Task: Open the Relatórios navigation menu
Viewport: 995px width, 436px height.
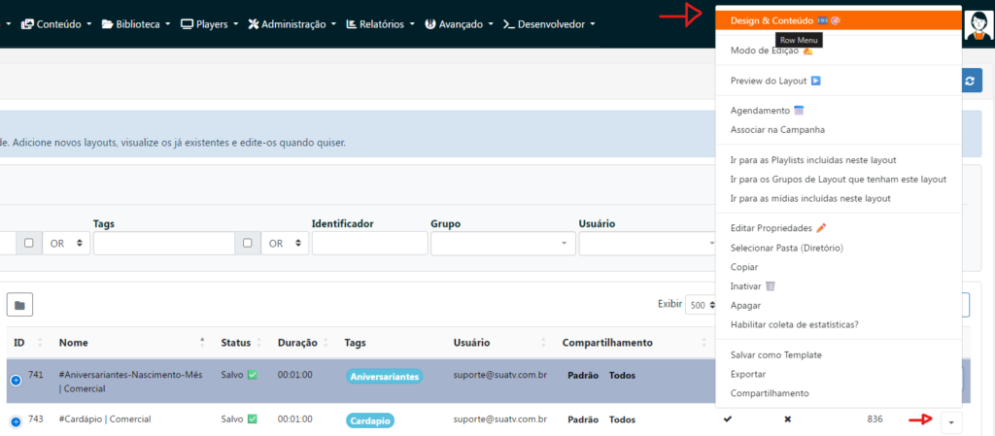Action: pos(380,23)
